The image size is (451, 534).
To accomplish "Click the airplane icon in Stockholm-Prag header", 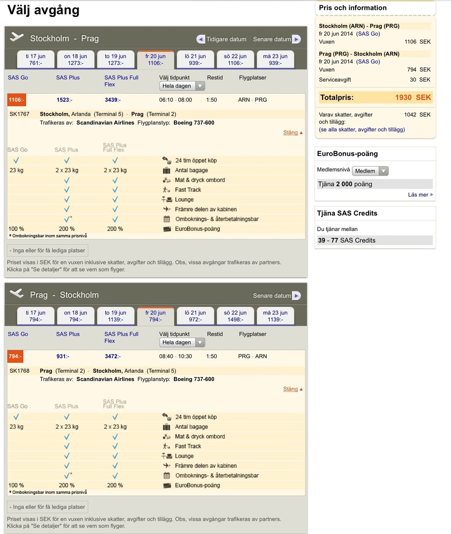I will (x=17, y=37).
